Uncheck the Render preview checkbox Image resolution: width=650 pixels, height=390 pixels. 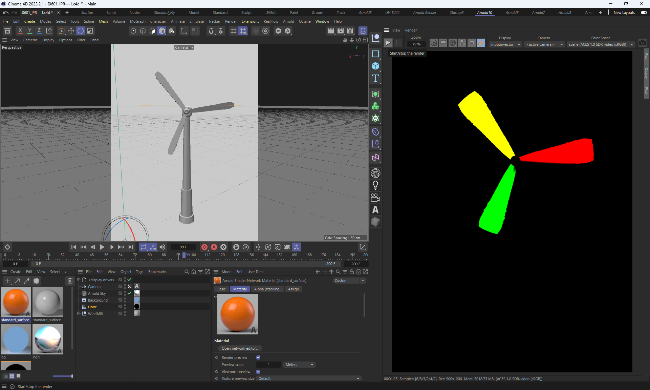[258, 357]
